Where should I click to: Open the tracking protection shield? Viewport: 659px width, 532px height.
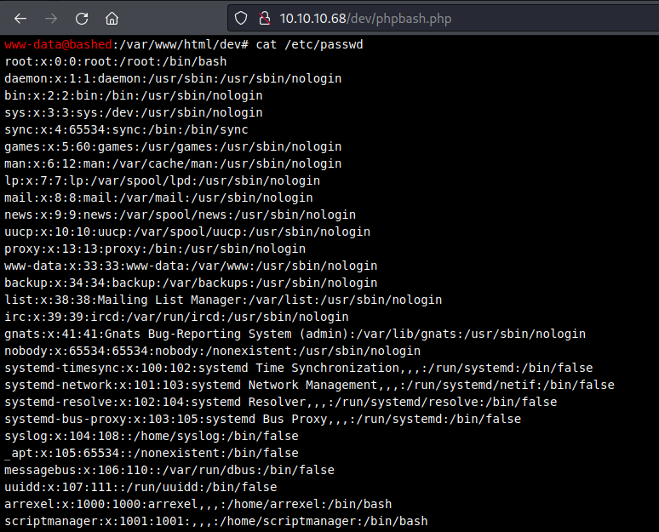[x=241, y=18]
